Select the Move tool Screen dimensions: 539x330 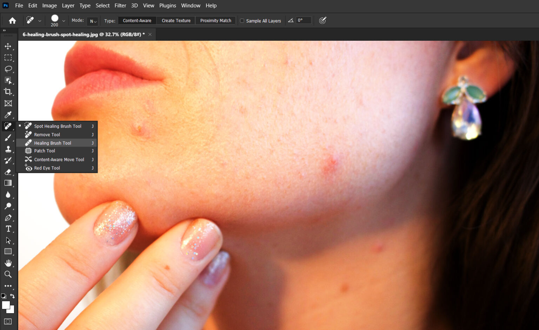coord(8,46)
